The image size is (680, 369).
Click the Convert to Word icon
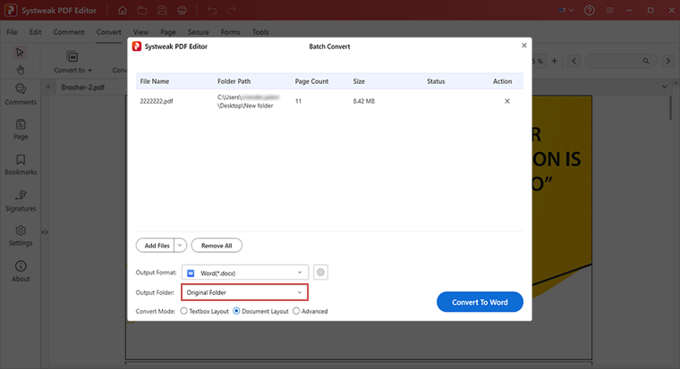click(x=72, y=57)
